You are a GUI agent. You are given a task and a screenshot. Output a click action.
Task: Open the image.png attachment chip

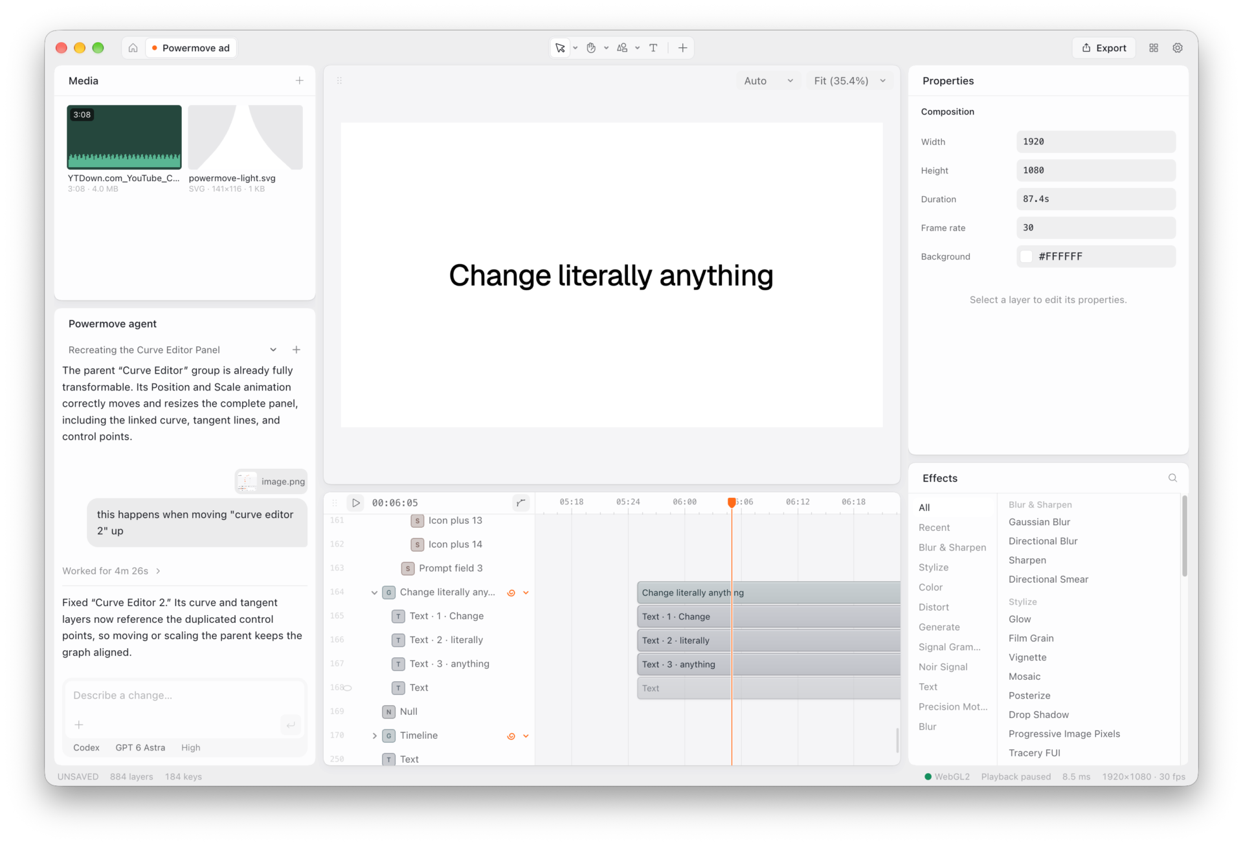(x=271, y=481)
